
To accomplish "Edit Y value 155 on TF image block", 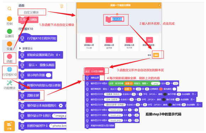I will tap(176, 83).
